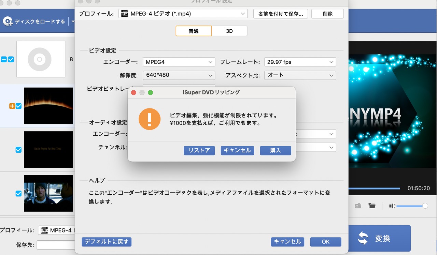Adjust the volume slider
The width and height of the screenshot is (437, 255).
(412, 206)
